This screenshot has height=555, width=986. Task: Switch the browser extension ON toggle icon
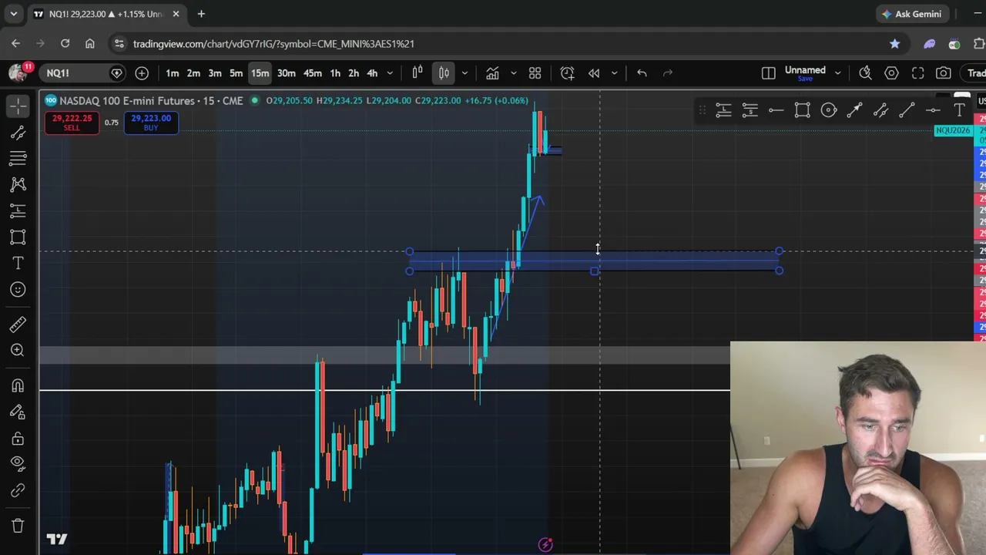coord(954,44)
